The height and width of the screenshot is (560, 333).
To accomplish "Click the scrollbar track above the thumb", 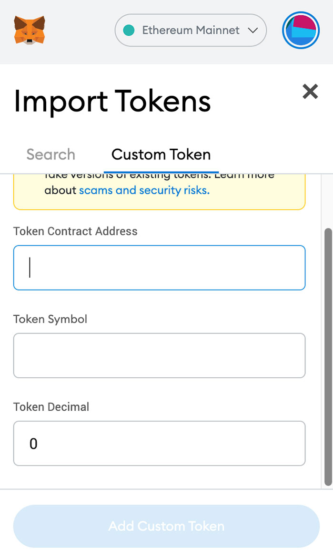I will click(328, 201).
